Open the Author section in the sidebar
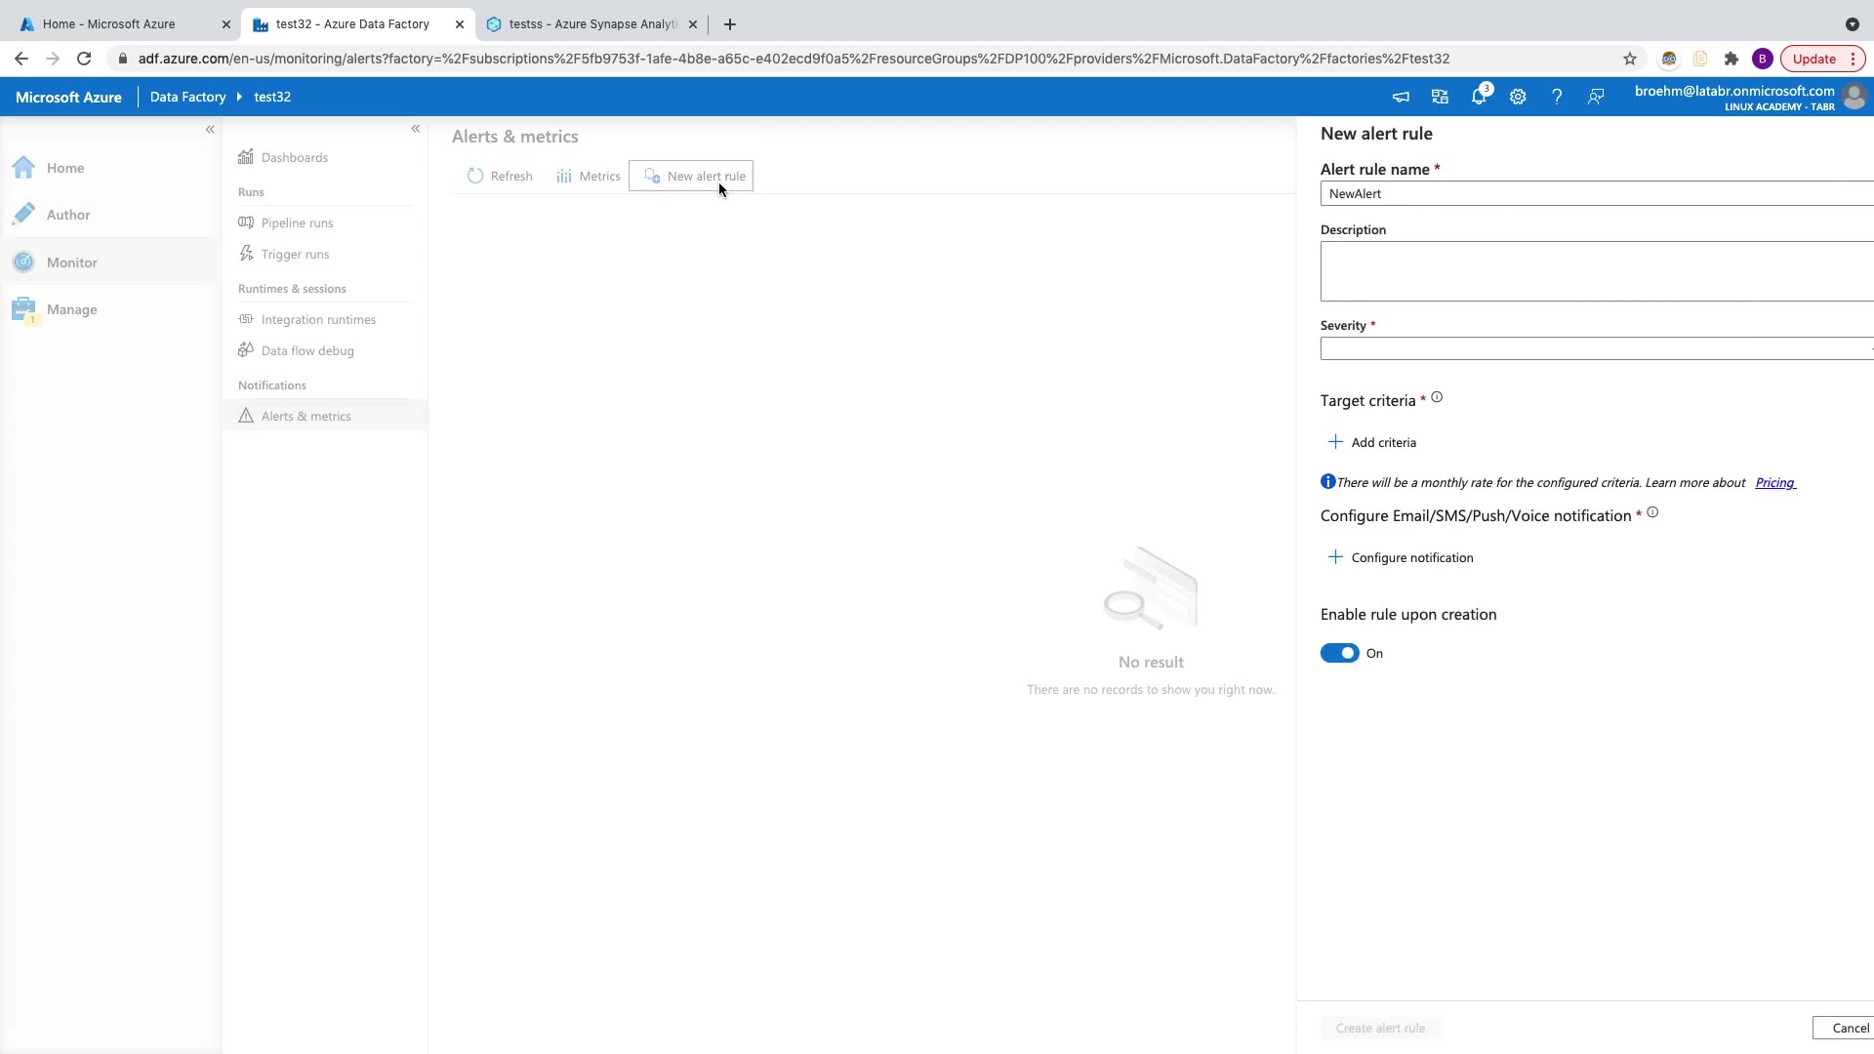1874x1054 pixels. [68, 215]
